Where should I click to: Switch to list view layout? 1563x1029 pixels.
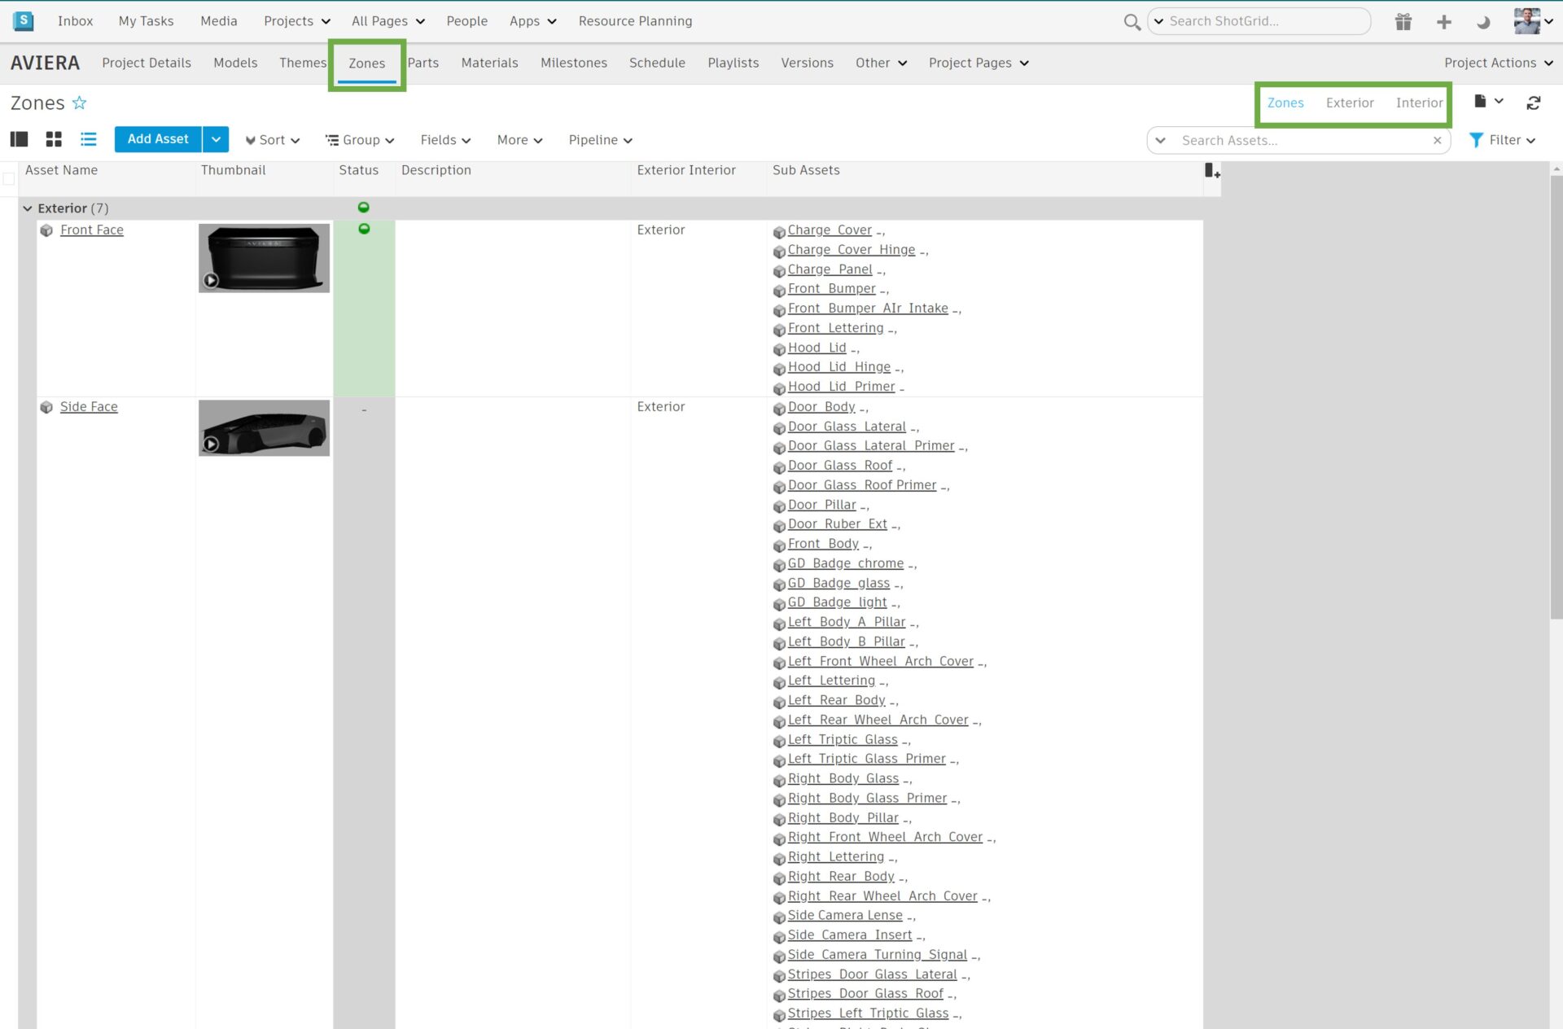88,139
